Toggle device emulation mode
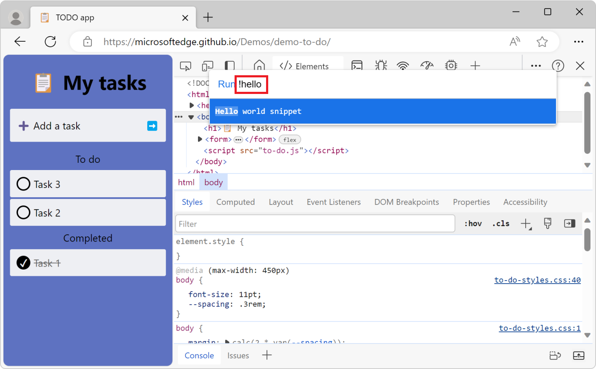Image resolution: width=596 pixels, height=369 pixels. pyautogui.click(x=207, y=66)
